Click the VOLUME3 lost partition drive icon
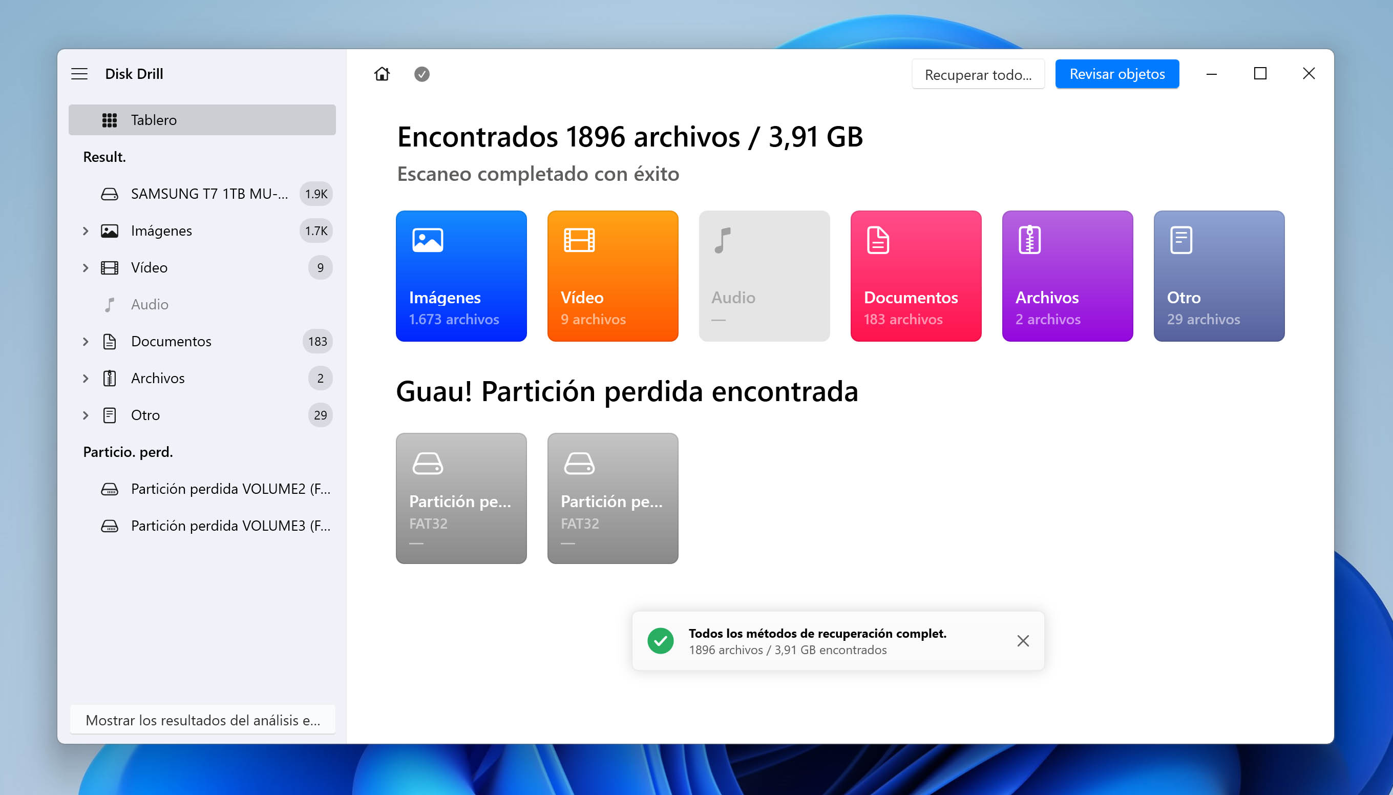This screenshot has height=795, width=1393. coord(110,526)
